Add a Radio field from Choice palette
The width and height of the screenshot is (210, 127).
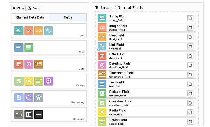coord(29,81)
